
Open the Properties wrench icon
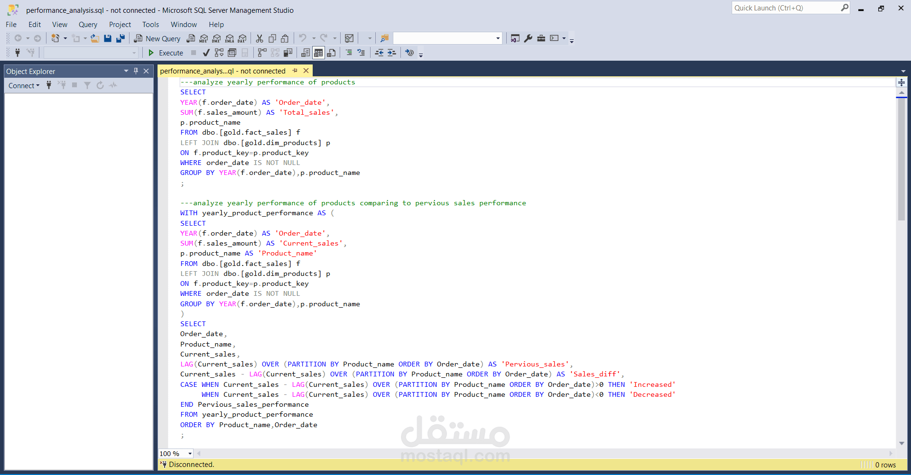coord(528,38)
